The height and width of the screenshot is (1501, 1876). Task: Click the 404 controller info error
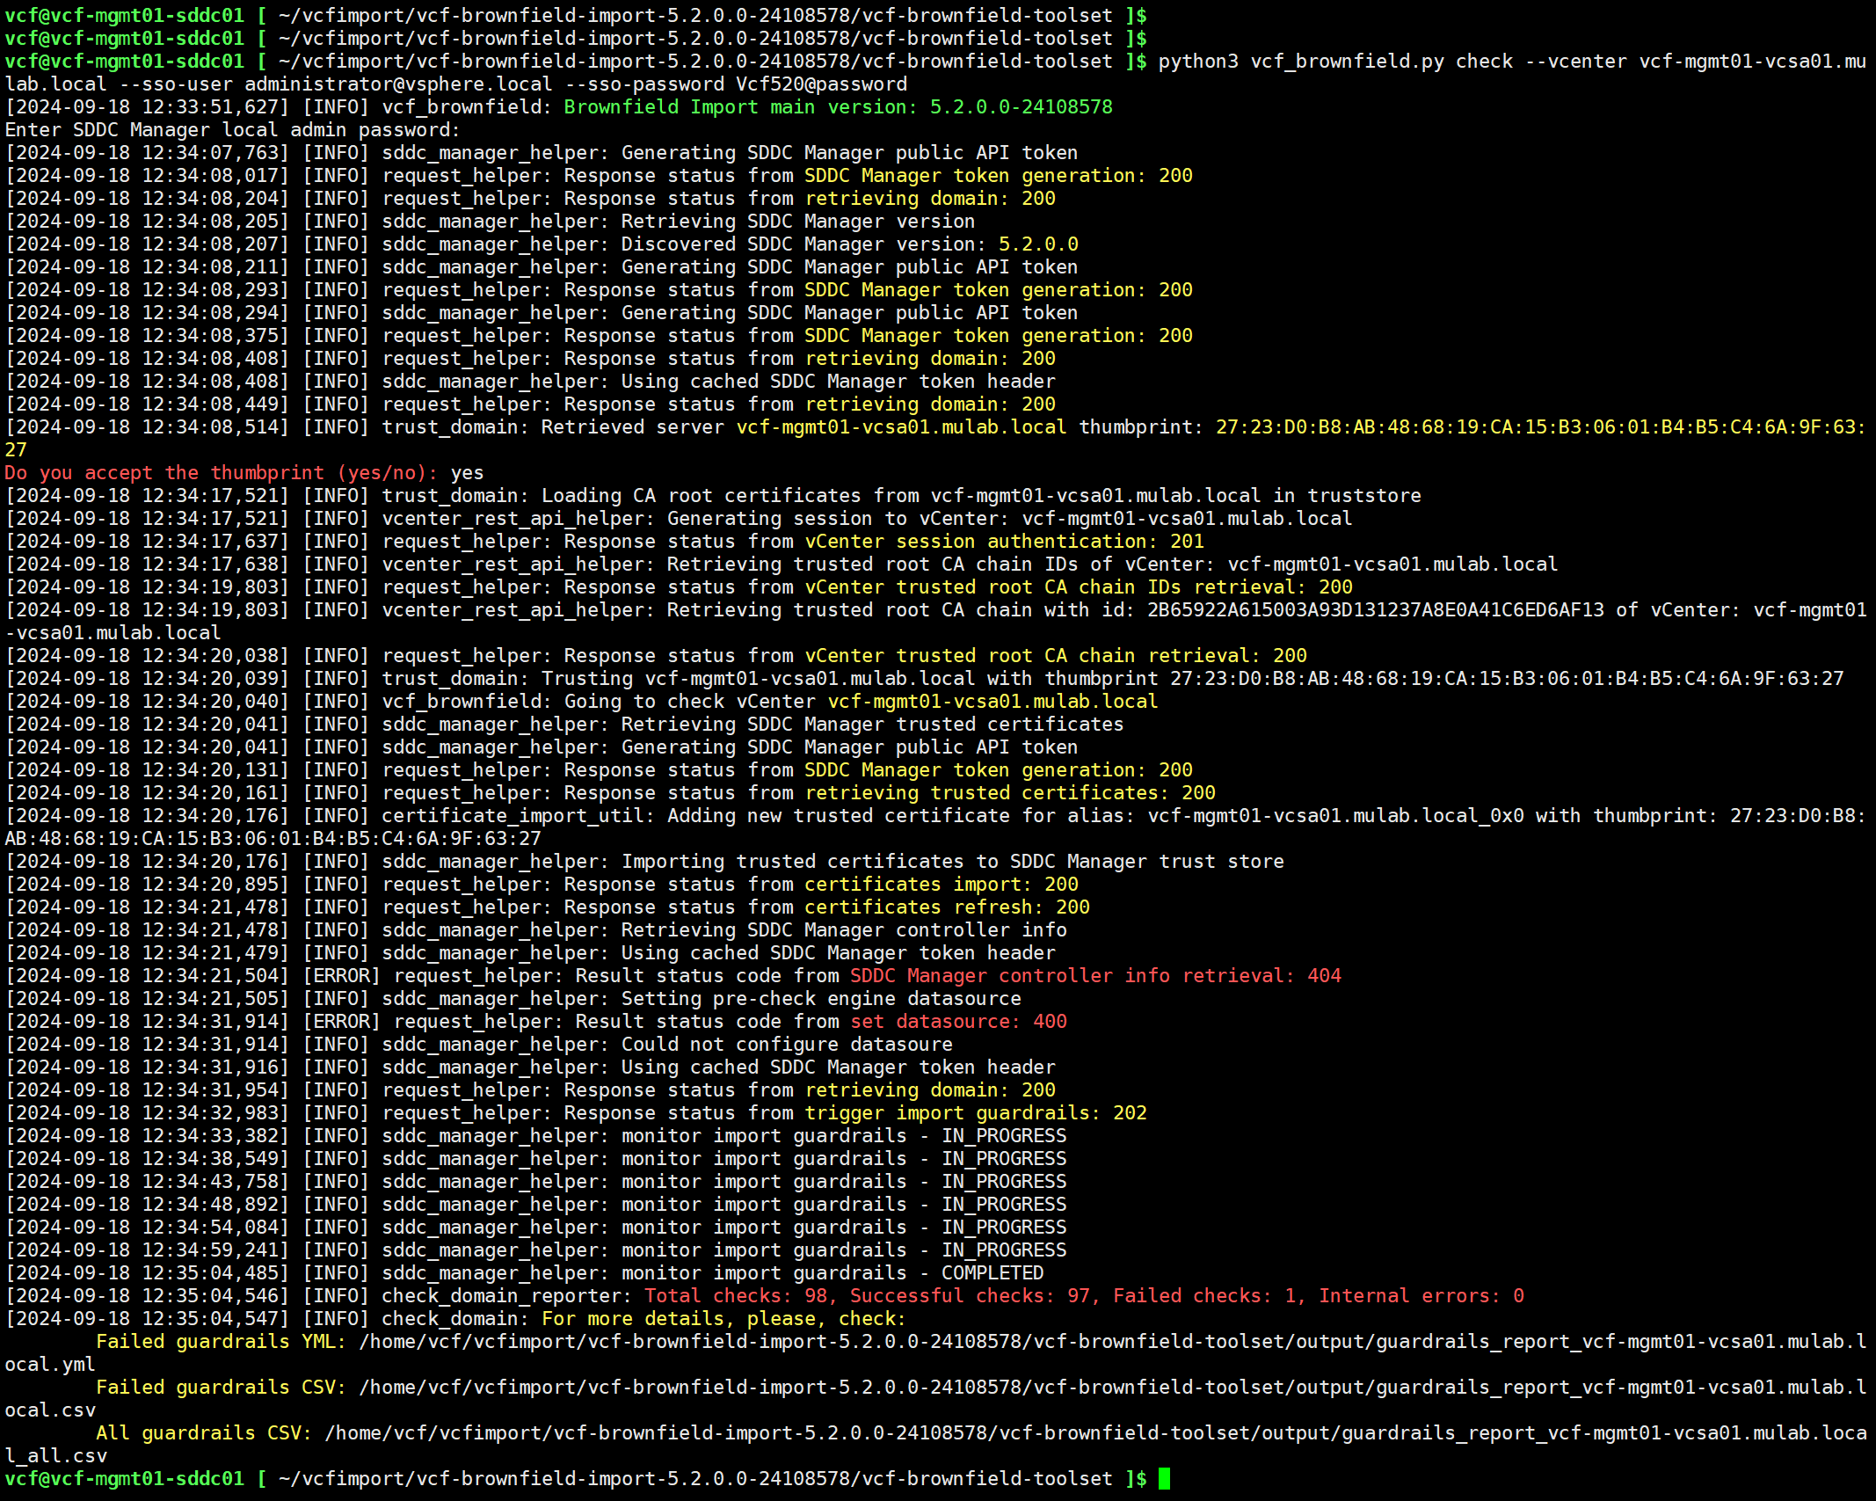pyautogui.click(x=1094, y=976)
